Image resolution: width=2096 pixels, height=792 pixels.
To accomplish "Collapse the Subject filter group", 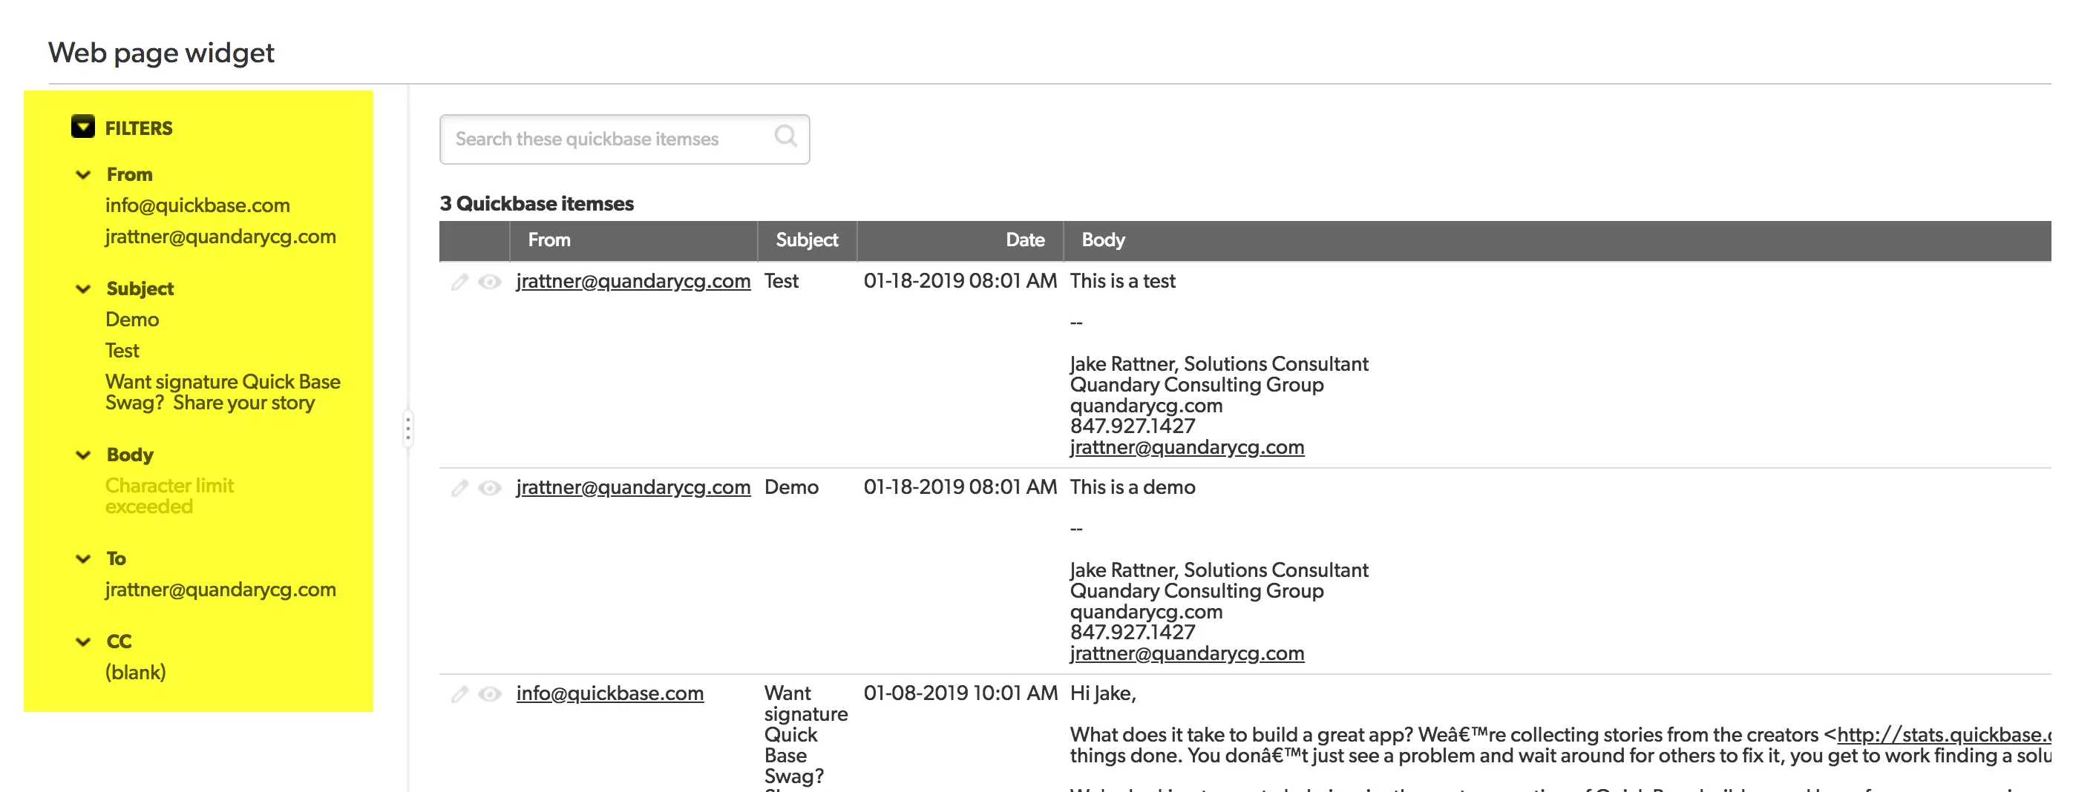I will 83,288.
